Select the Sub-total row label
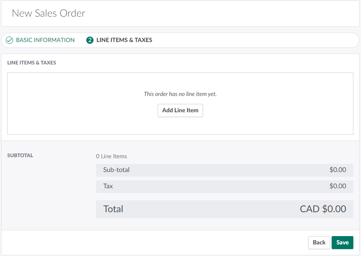The height and width of the screenshot is (256, 361). coord(116,170)
